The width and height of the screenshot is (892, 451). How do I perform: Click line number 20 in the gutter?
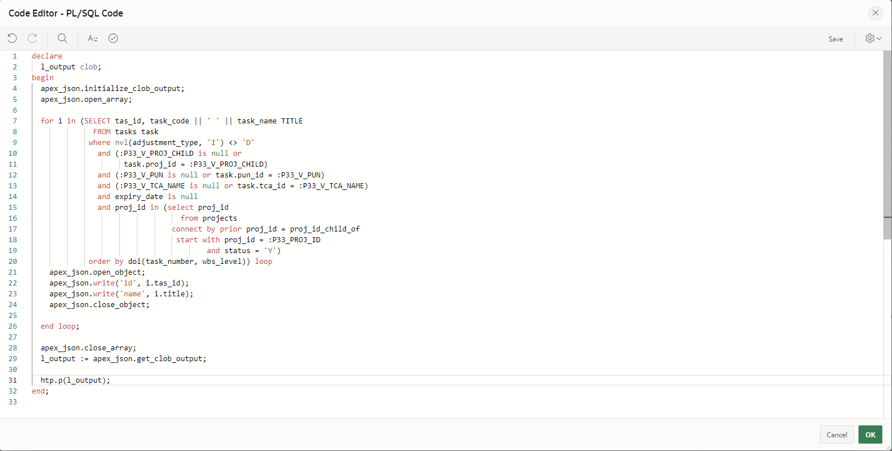tap(12, 261)
